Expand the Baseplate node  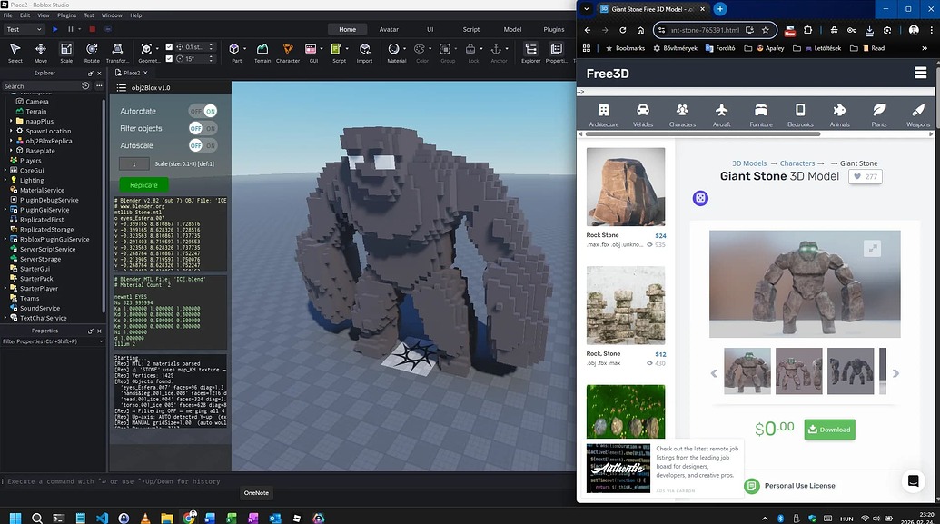pos(11,151)
